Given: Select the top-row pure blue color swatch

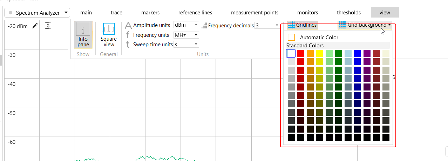Looking at the screenshot, I should tap(358, 53).
